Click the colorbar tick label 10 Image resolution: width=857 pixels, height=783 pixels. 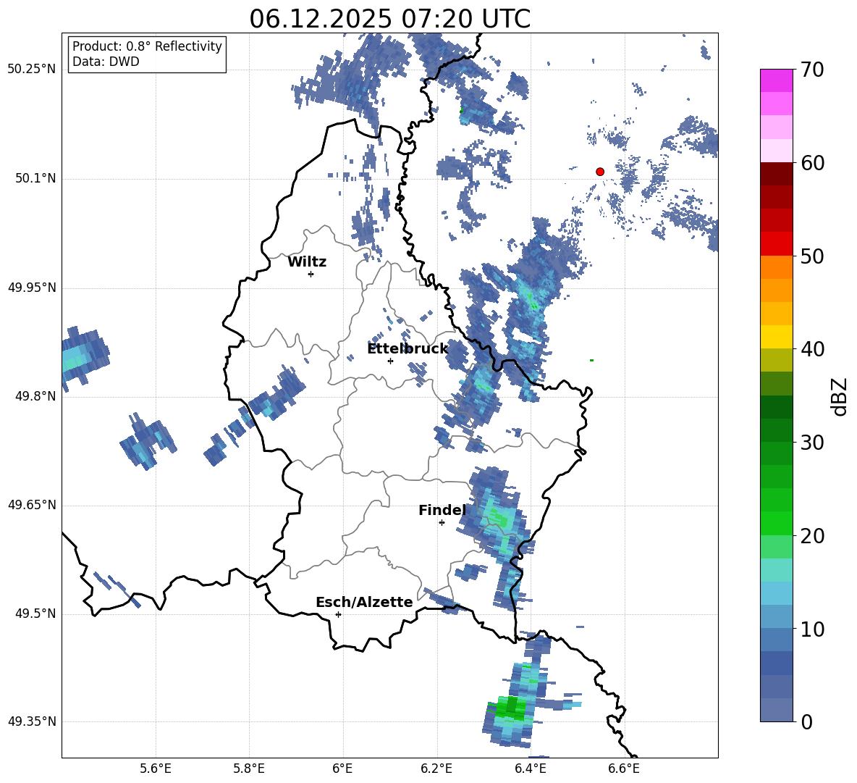(x=812, y=629)
